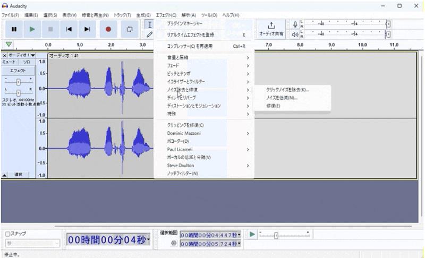The height and width of the screenshot is (258, 425).
Task: Open the 生成(G) menu
Action: [x=143, y=15]
